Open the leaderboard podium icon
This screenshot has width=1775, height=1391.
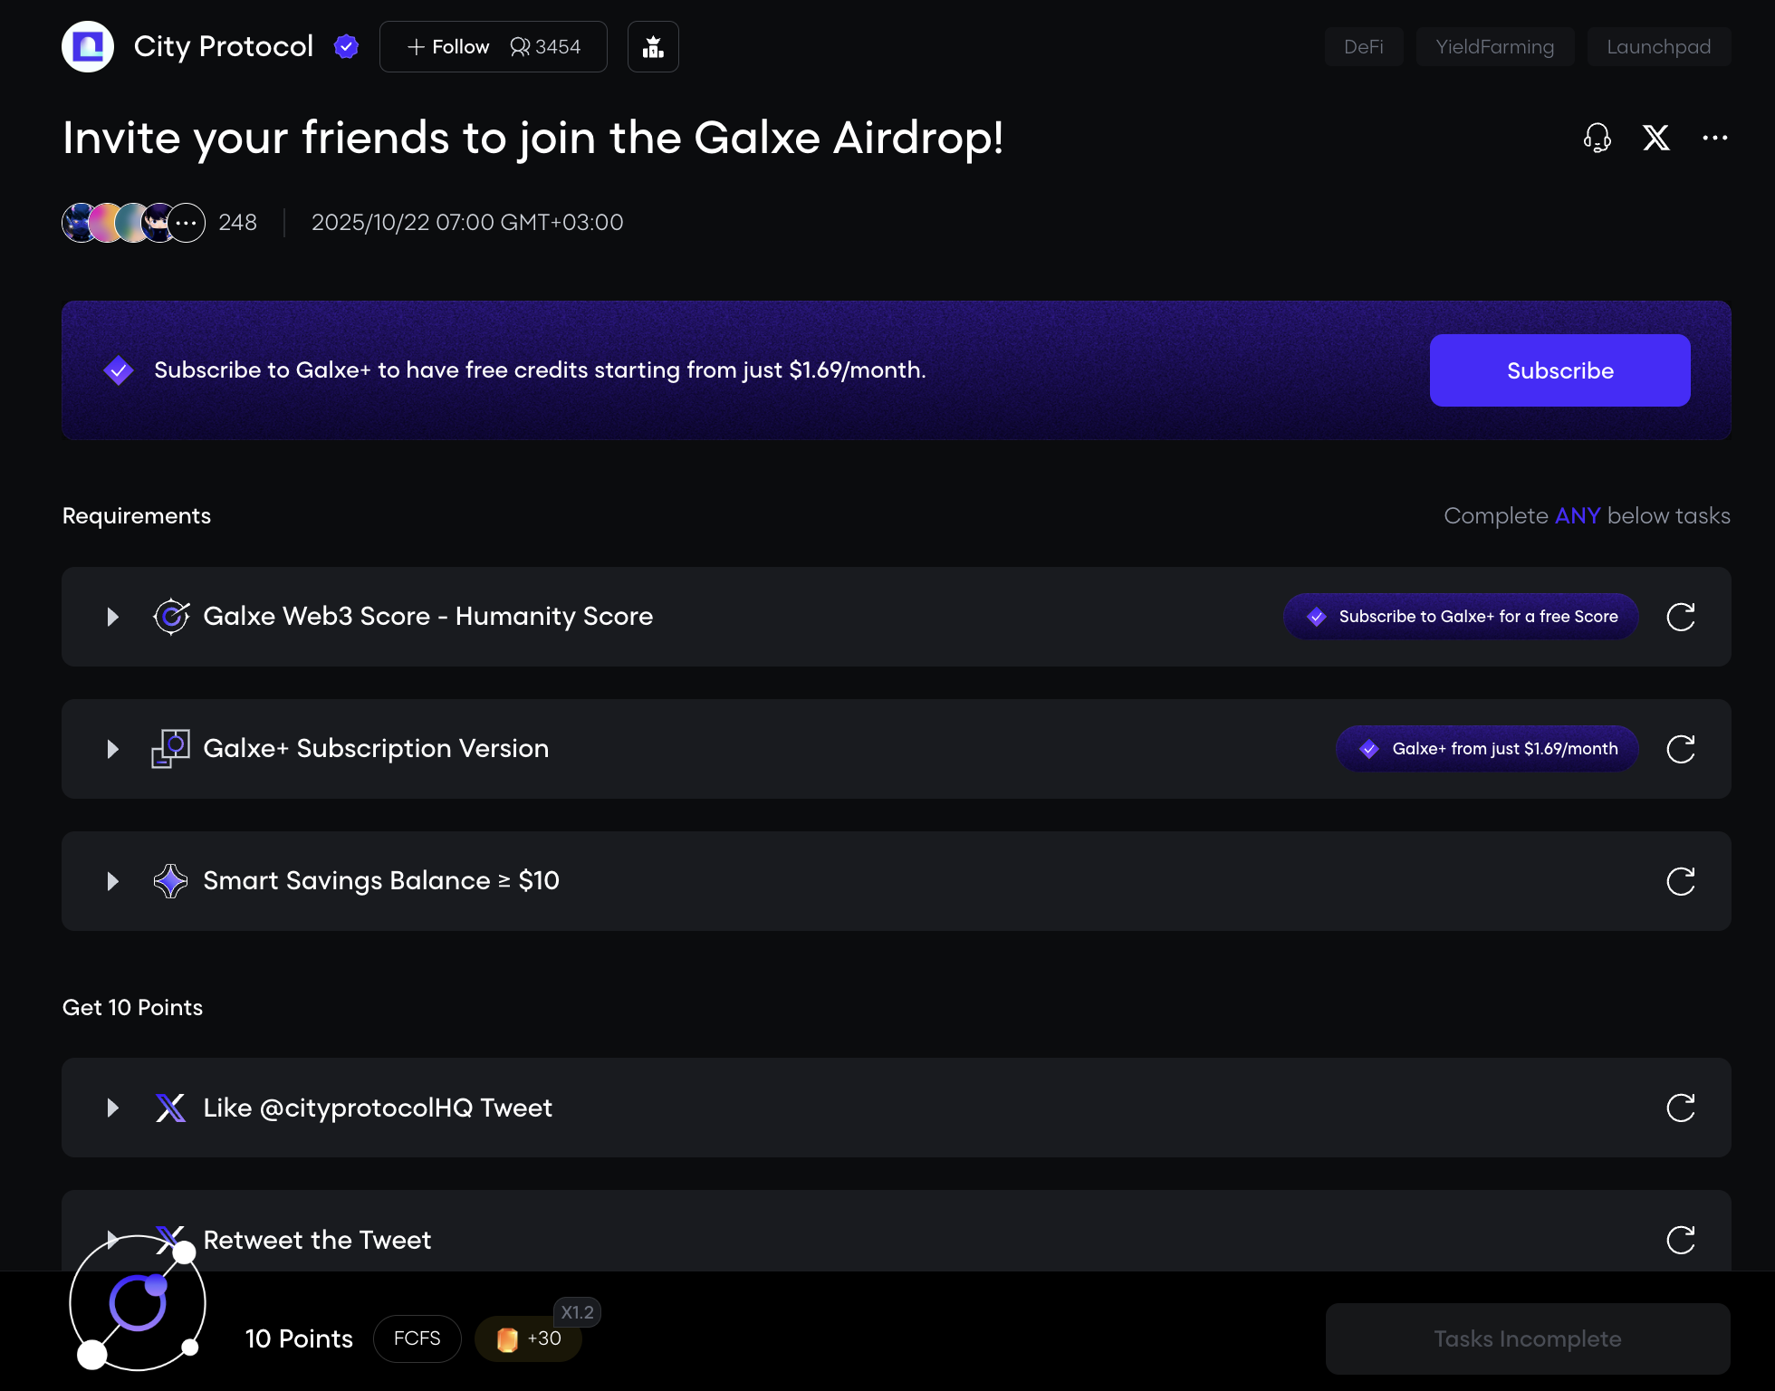click(653, 46)
